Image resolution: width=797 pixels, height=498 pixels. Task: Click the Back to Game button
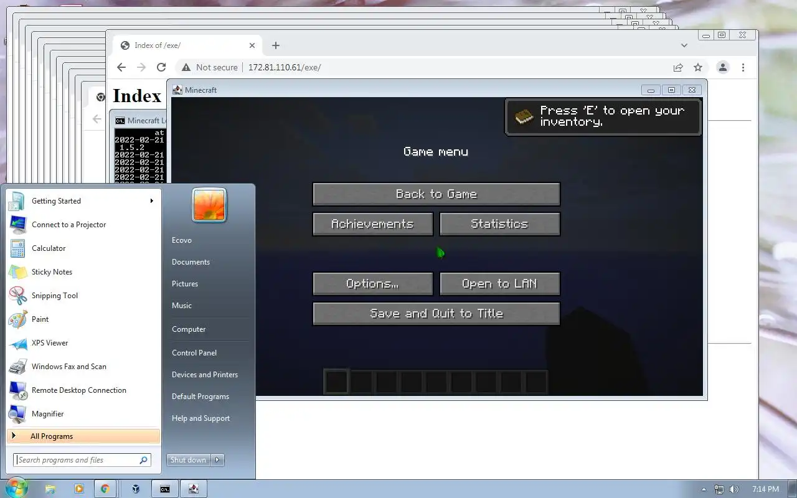pyautogui.click(x=436, y=194)
